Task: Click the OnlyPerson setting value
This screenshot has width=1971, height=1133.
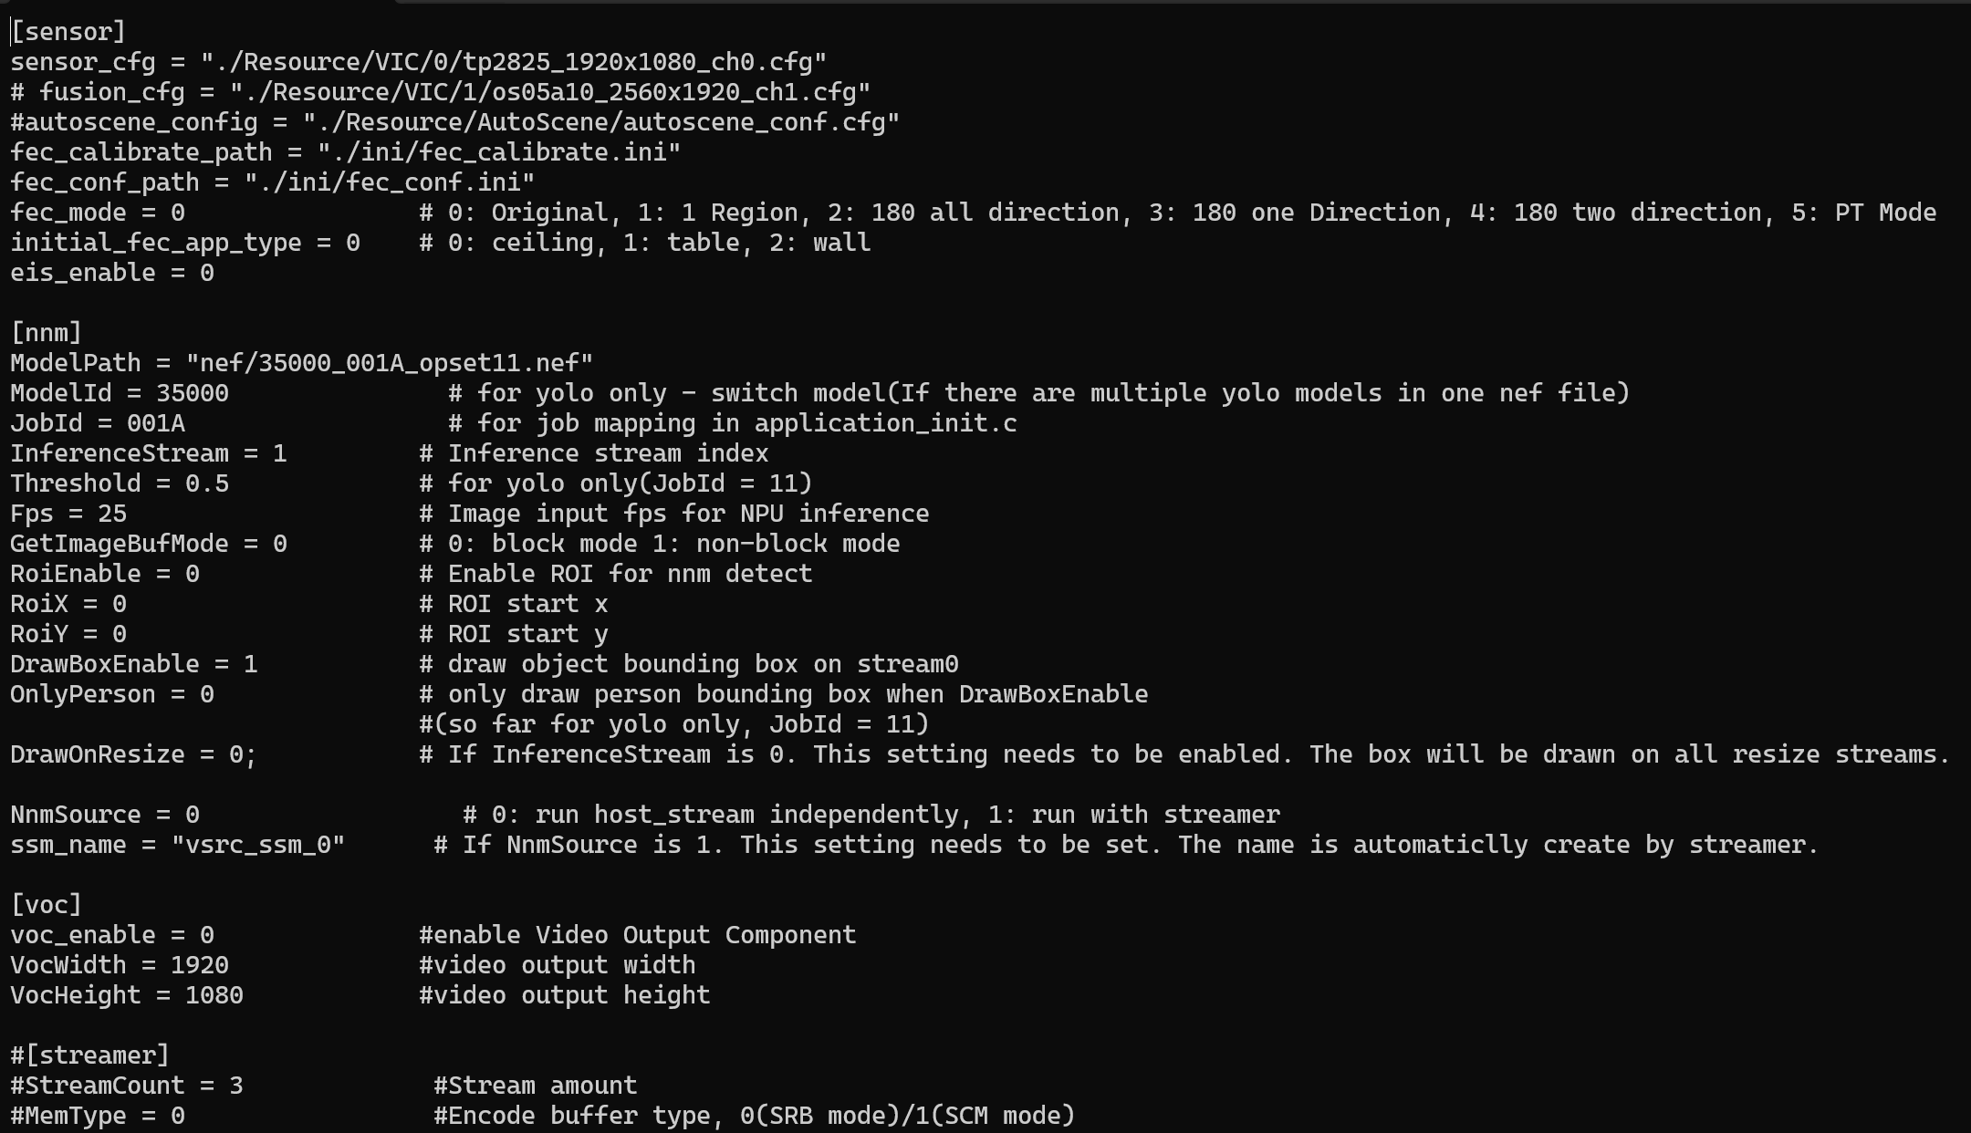Action: pos(206,694)
